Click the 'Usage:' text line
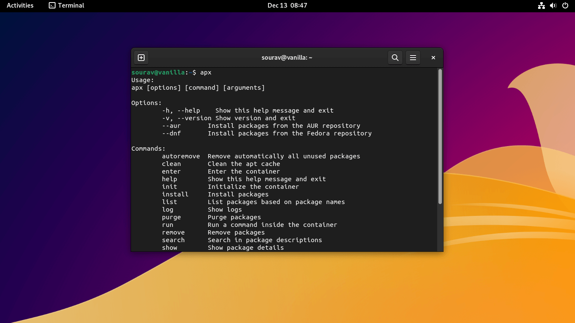 click(x=142, y=80)
